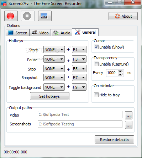Switch to the Audio tab
The image size is (142, 158).
[x=62, y=33]
